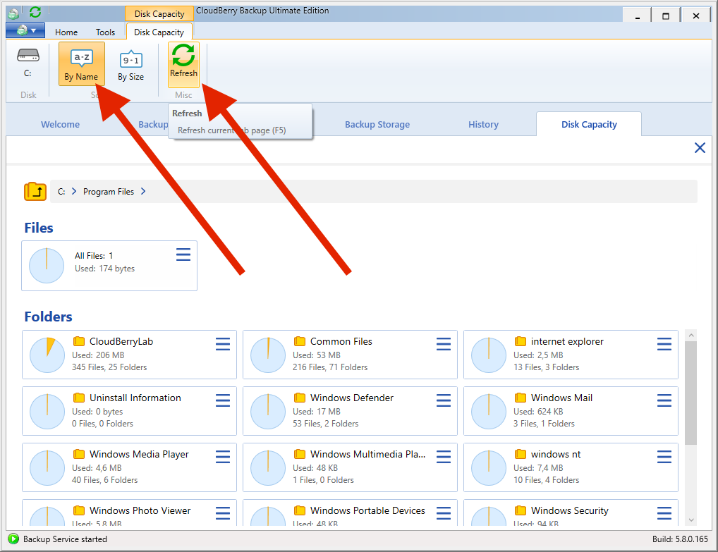The height and width of the screenshot is (552, 718).
Task: Sort folders By Name
Action: [82, 64]
